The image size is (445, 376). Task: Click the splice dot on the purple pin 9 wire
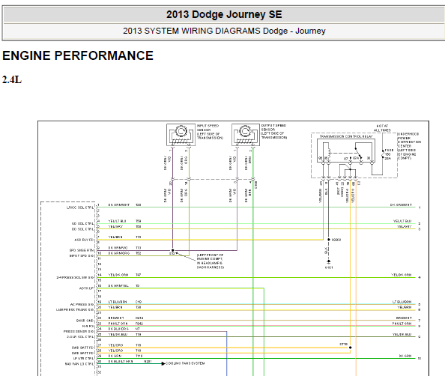[x=172, y=250]
